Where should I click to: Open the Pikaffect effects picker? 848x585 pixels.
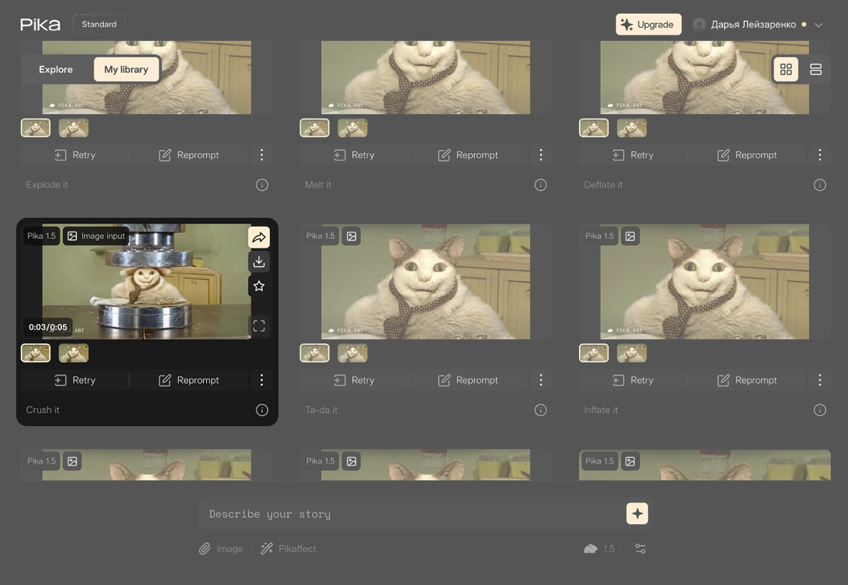click(288, 549)
